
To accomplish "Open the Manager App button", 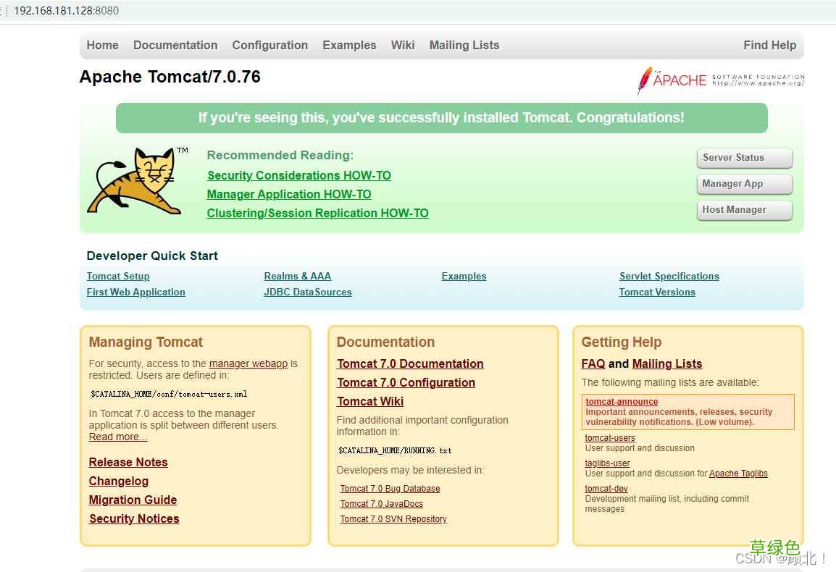I will point(744,184).
